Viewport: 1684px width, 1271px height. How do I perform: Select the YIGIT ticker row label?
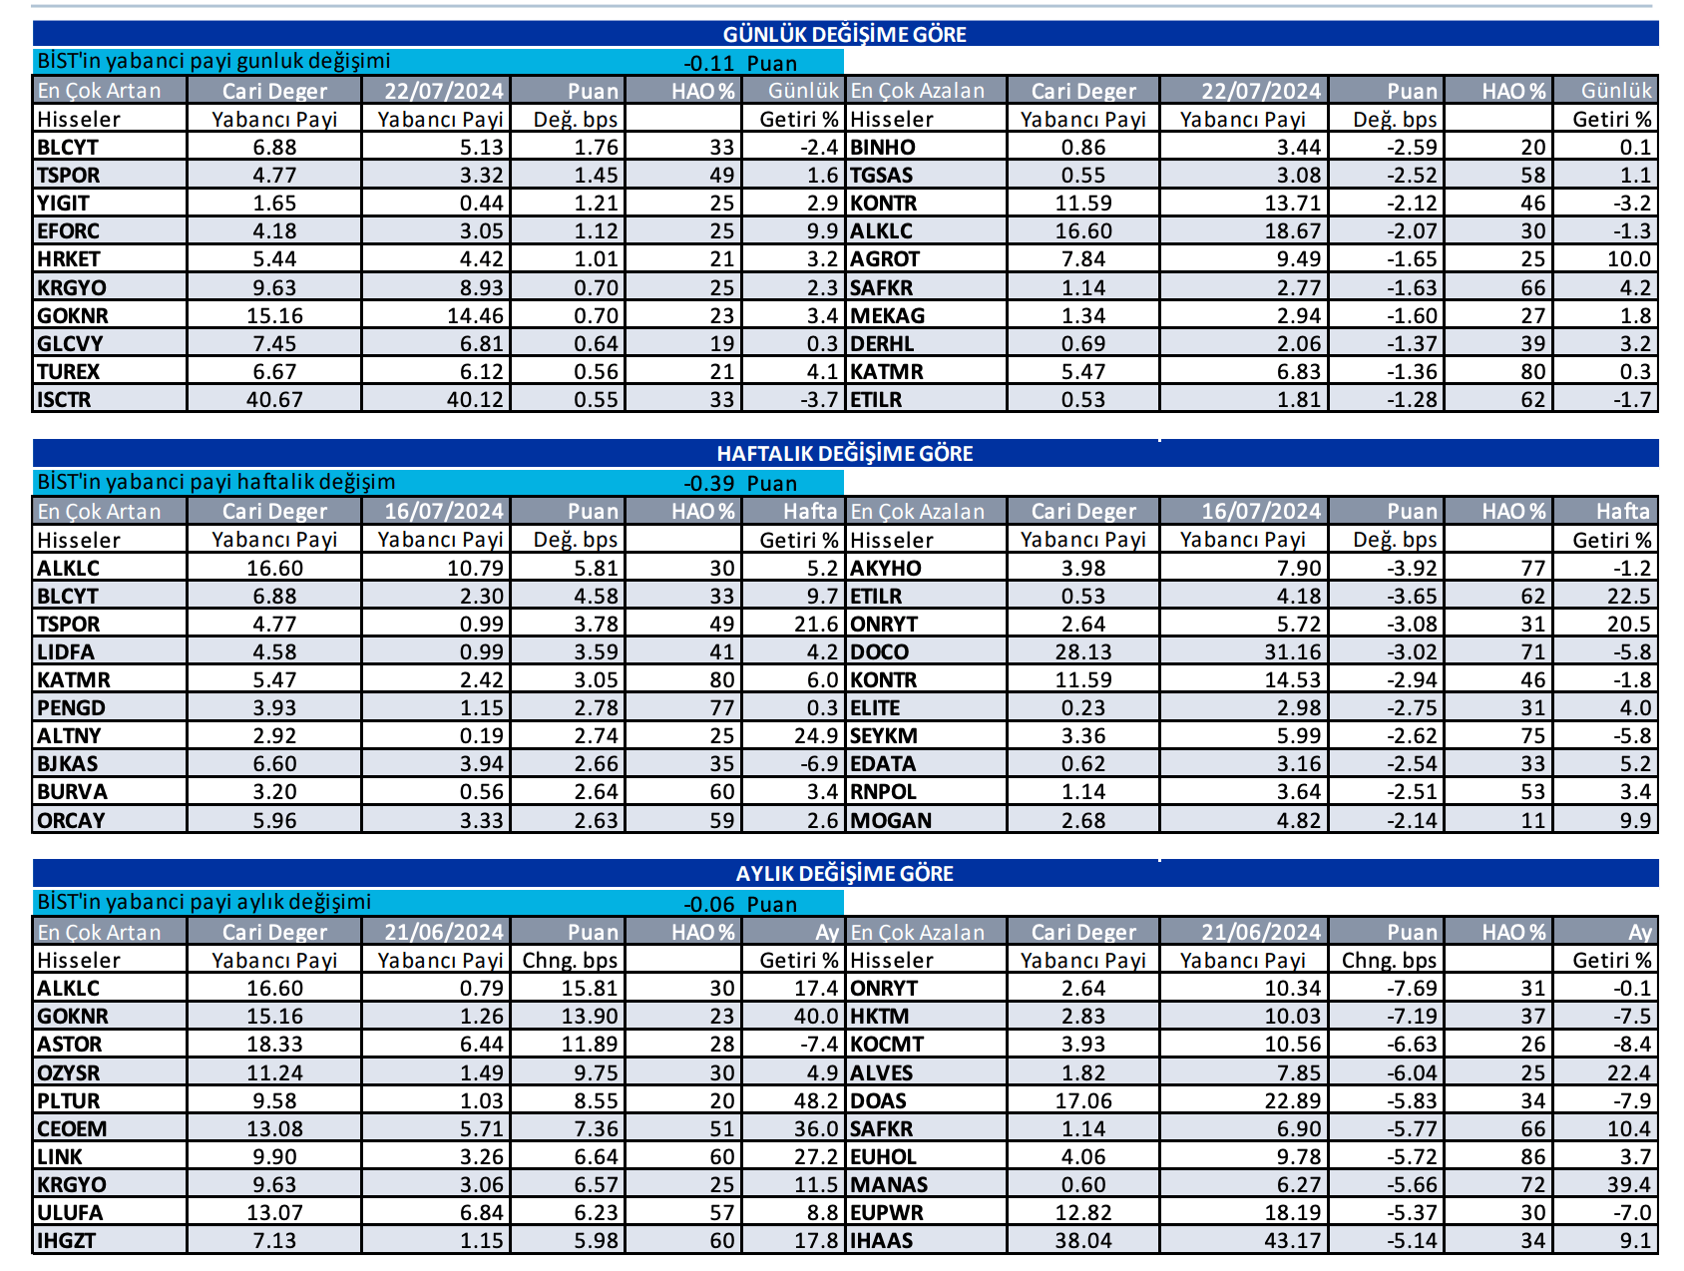pos(63,204)
